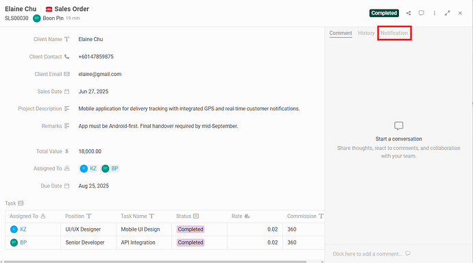
Task: Click the Start a conversation speech icon
Action: [398, 126]
